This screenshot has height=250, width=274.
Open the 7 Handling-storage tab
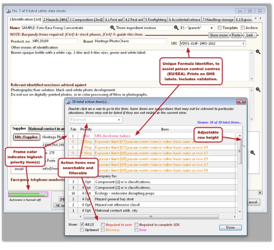[218, 20]
